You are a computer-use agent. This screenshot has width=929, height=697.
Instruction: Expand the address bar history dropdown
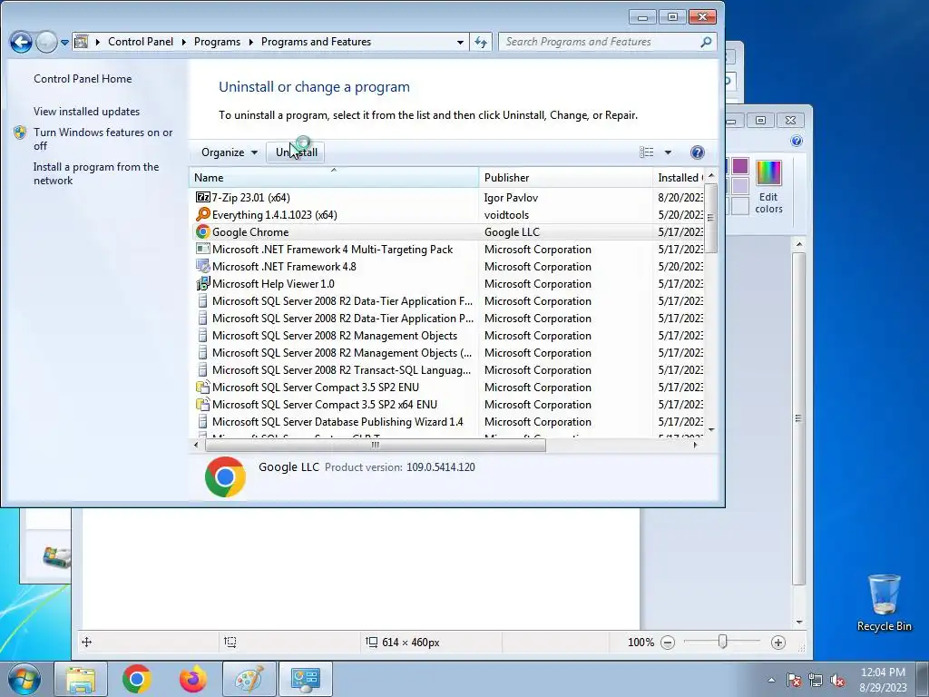(460, 42)
